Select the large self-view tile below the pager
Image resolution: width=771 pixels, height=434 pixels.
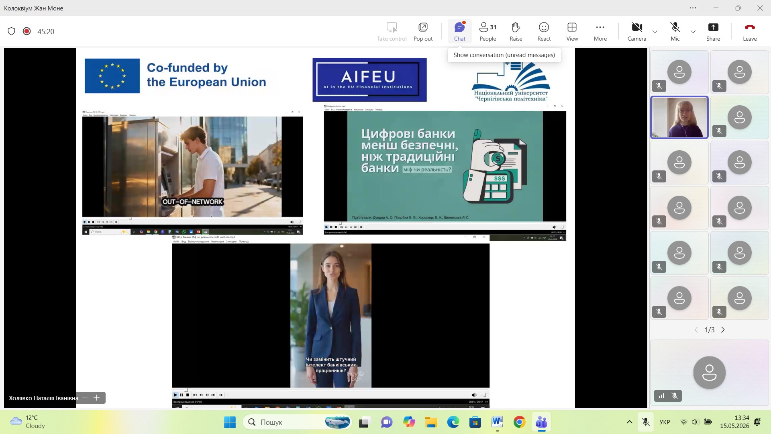point(710,373)
